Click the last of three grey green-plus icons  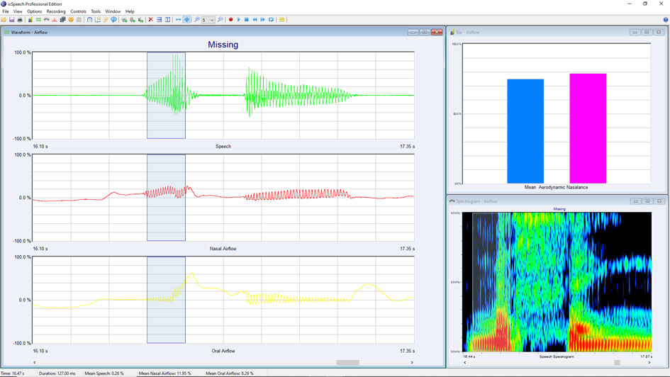(x=140, y=20)
